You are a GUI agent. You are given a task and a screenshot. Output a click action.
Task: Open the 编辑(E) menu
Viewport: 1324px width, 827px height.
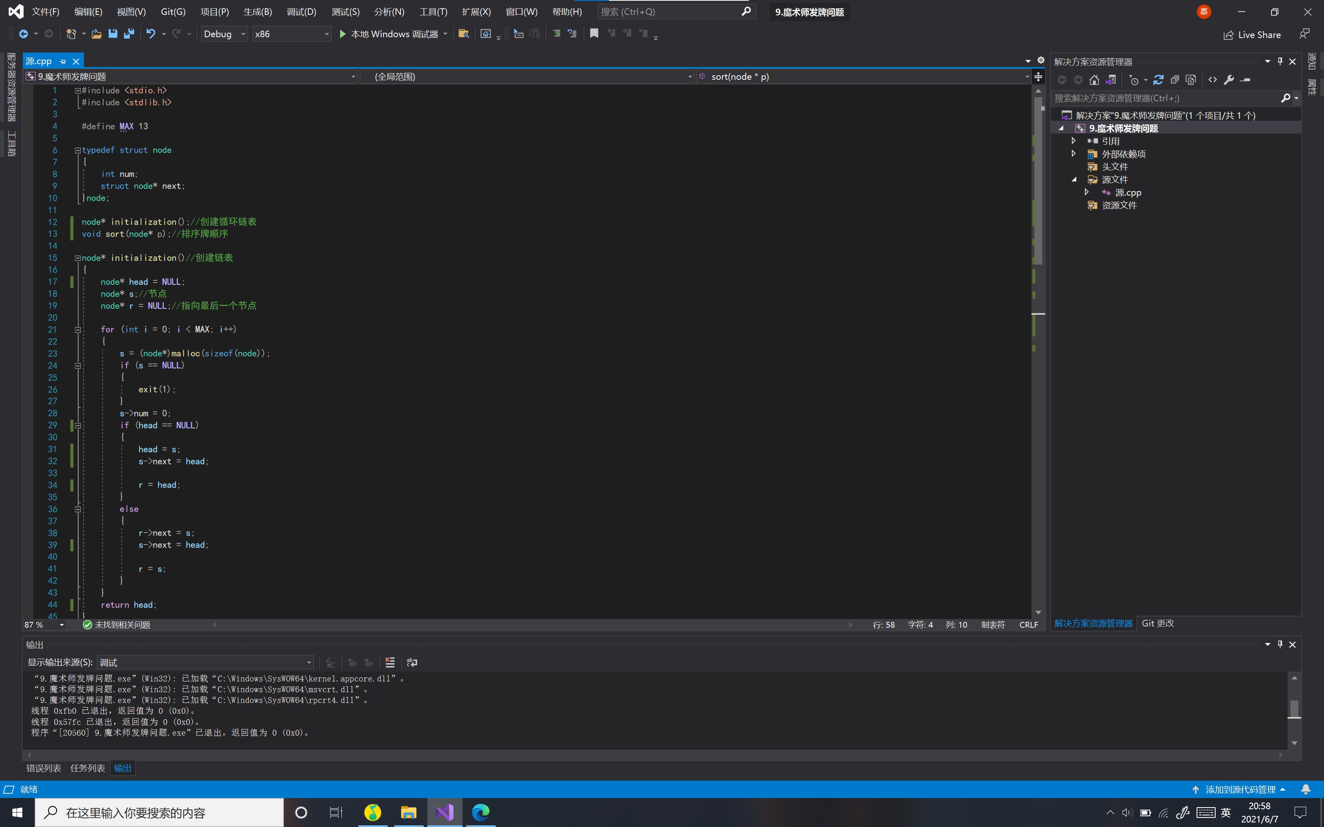[88, 12]
